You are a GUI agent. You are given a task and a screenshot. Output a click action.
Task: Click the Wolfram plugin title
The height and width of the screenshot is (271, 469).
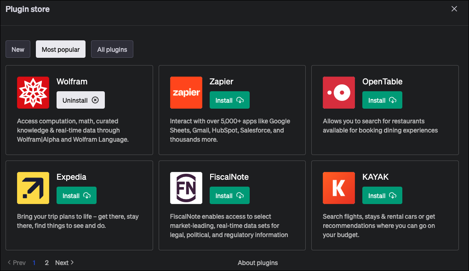(72, 81)
